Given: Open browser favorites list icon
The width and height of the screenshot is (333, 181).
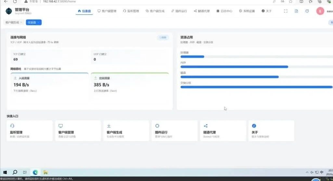Looking at the screenshot, I should tap(311, 1).
